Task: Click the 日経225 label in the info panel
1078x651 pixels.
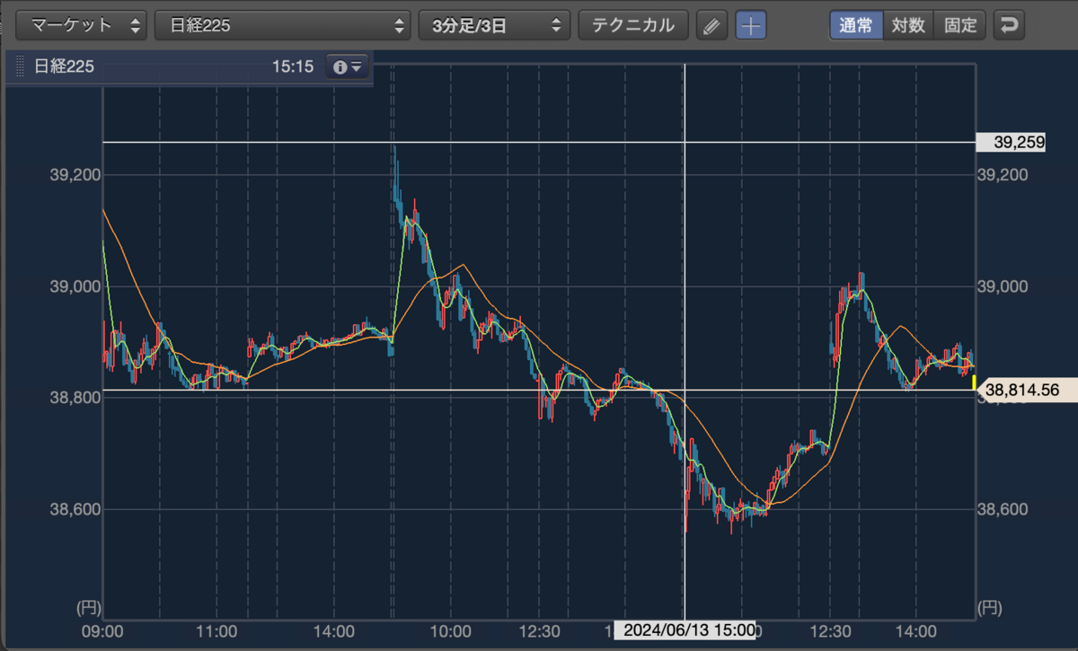Action: [x=64, y=66]
